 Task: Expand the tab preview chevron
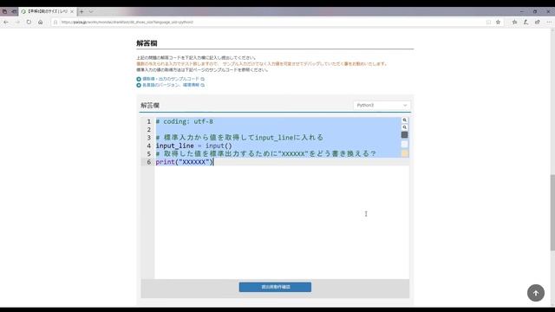pos(91,11)
